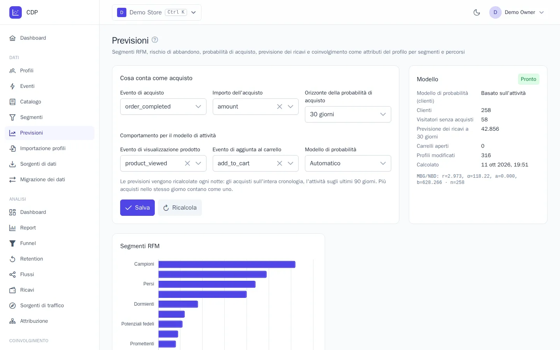Viewport: 560px width, 350px height.
Task: Open the 30 giorni horizon dropdown
Action: tap(348, 114)
